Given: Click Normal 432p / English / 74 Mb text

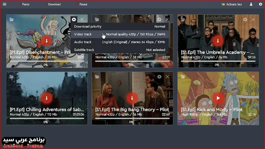Looking at the screenshot, I should point(204,57).
